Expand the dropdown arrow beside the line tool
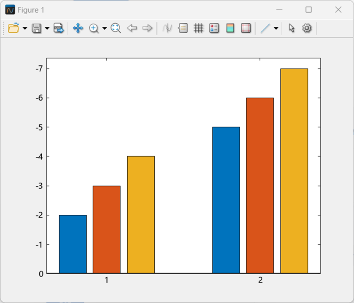This screenshot has width=354, height=303. (276, 29)
